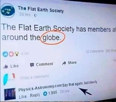Click the blue Like reaction icon
The image size is (116, 102).
[5, 54]
